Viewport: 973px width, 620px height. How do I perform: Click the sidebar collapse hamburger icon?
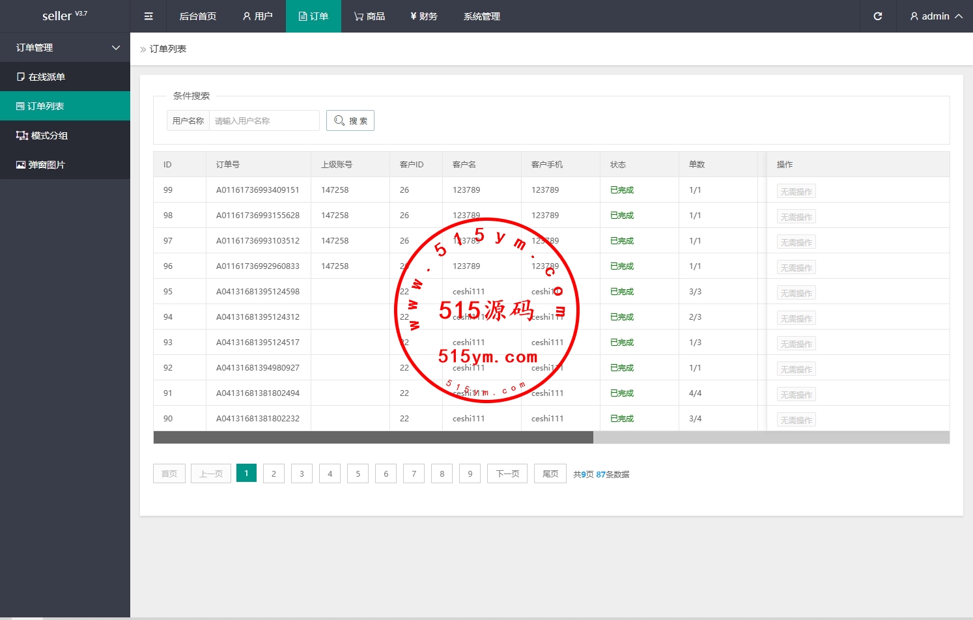coord(148,16)
